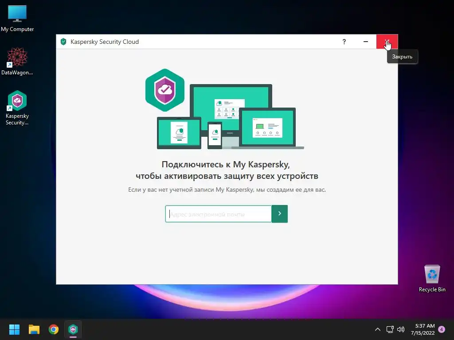Screen dimensions: 454x340
Task: Open the network status tray icon
Action: click(x=390, y=329)
